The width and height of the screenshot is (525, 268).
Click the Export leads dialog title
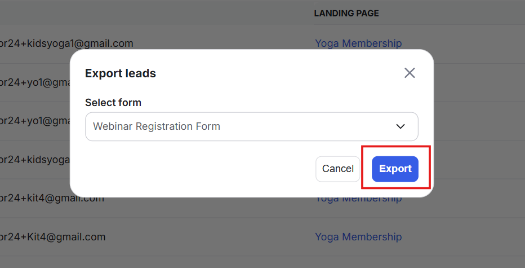pyautogui.click(x=121, y=73)
